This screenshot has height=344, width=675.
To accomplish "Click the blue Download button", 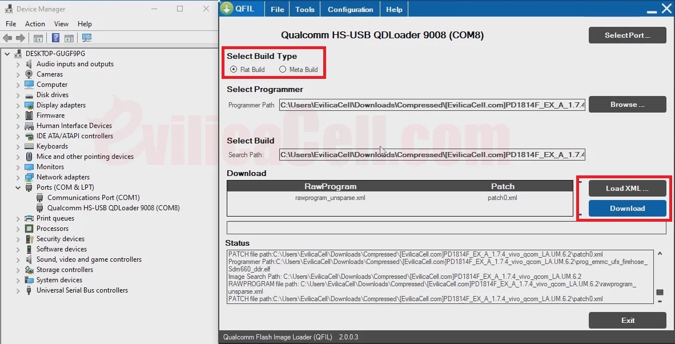I will tap(627, 209).
